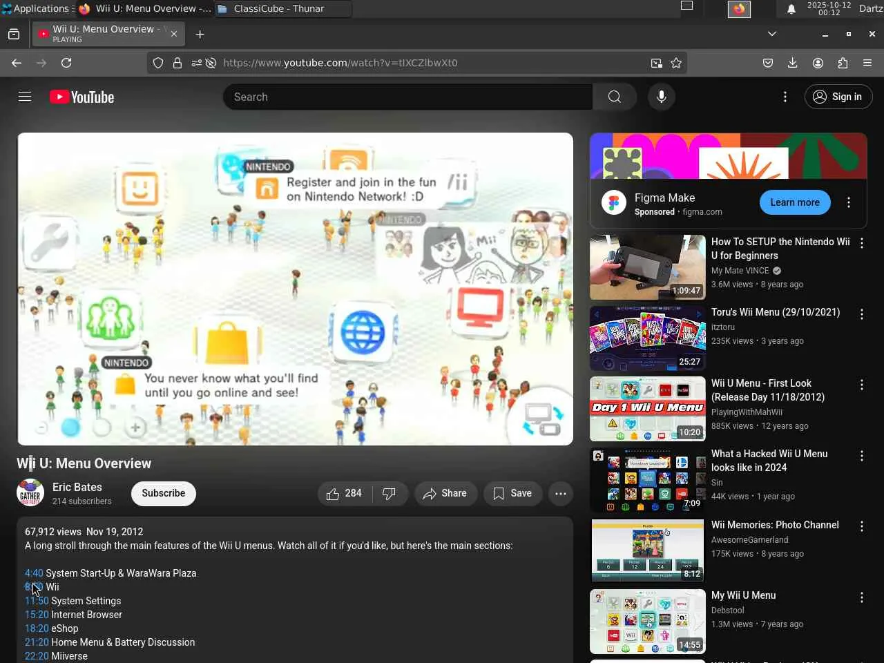The height and width of the screenshot is (663, 884).
Task: Open the Figma Make sponsored title
Action: [x=664, y=198]
